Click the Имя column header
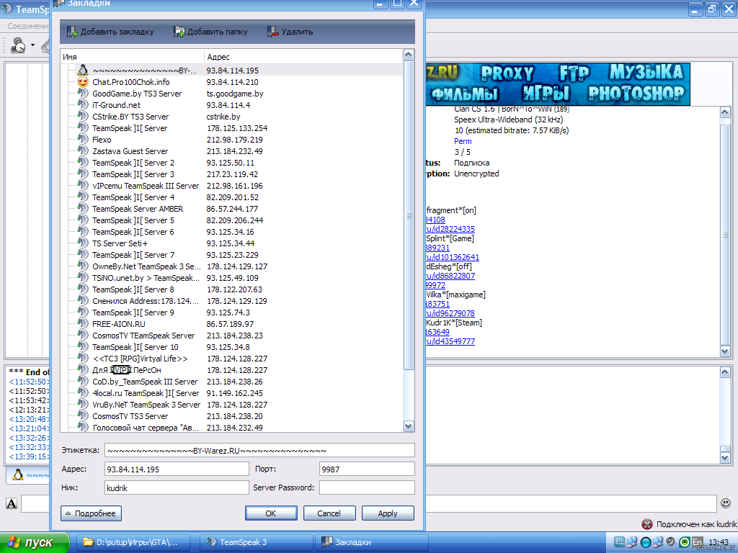738x553 pixels. (133, 57)
